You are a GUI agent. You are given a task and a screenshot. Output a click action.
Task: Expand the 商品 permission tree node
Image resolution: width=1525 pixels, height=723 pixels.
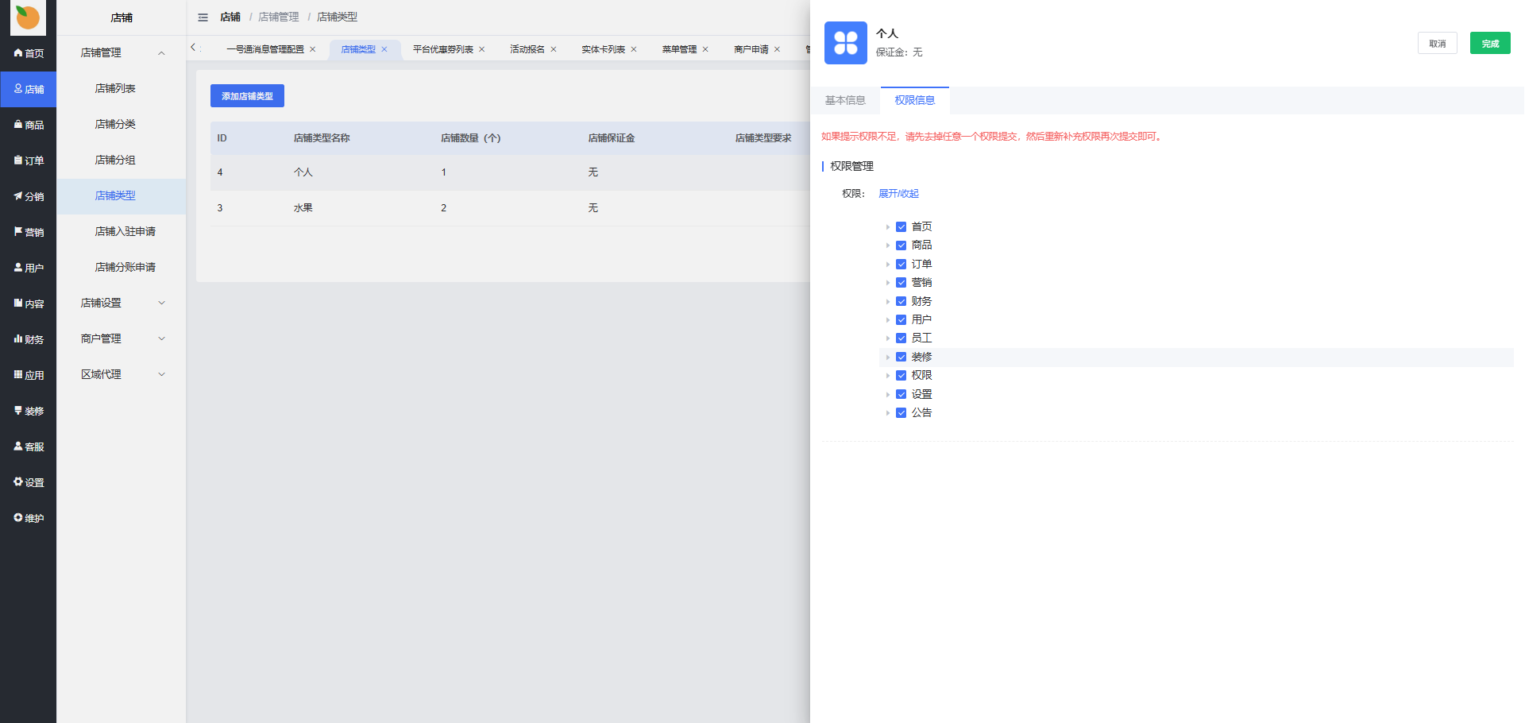tap(887, 246)
